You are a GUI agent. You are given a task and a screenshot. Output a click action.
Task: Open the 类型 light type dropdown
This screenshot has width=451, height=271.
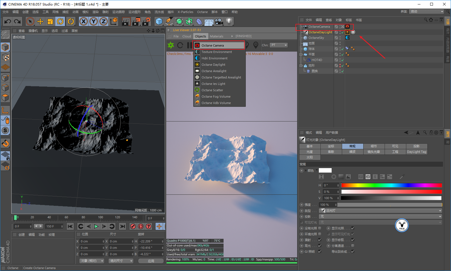(380, 211)
